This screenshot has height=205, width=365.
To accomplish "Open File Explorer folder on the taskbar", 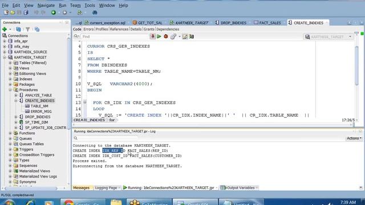I will coord(116,202).
